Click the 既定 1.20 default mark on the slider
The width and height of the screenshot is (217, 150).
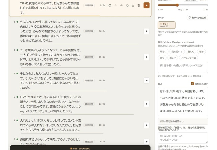183,10
